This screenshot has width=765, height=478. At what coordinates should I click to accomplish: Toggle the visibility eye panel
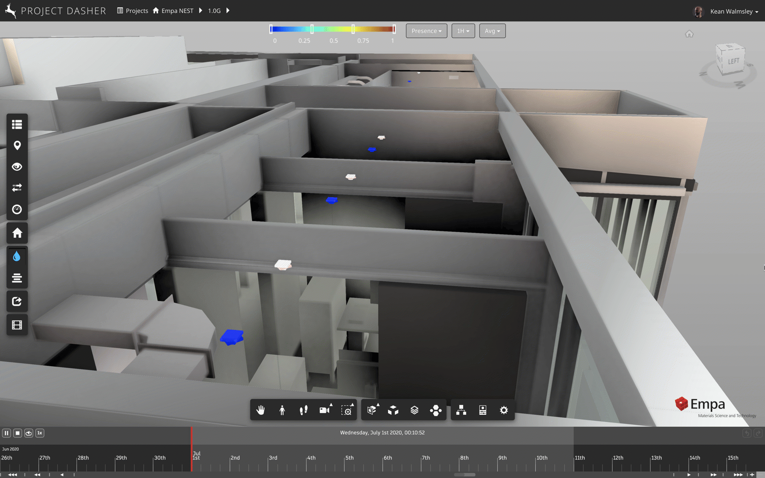coord(17,167)
